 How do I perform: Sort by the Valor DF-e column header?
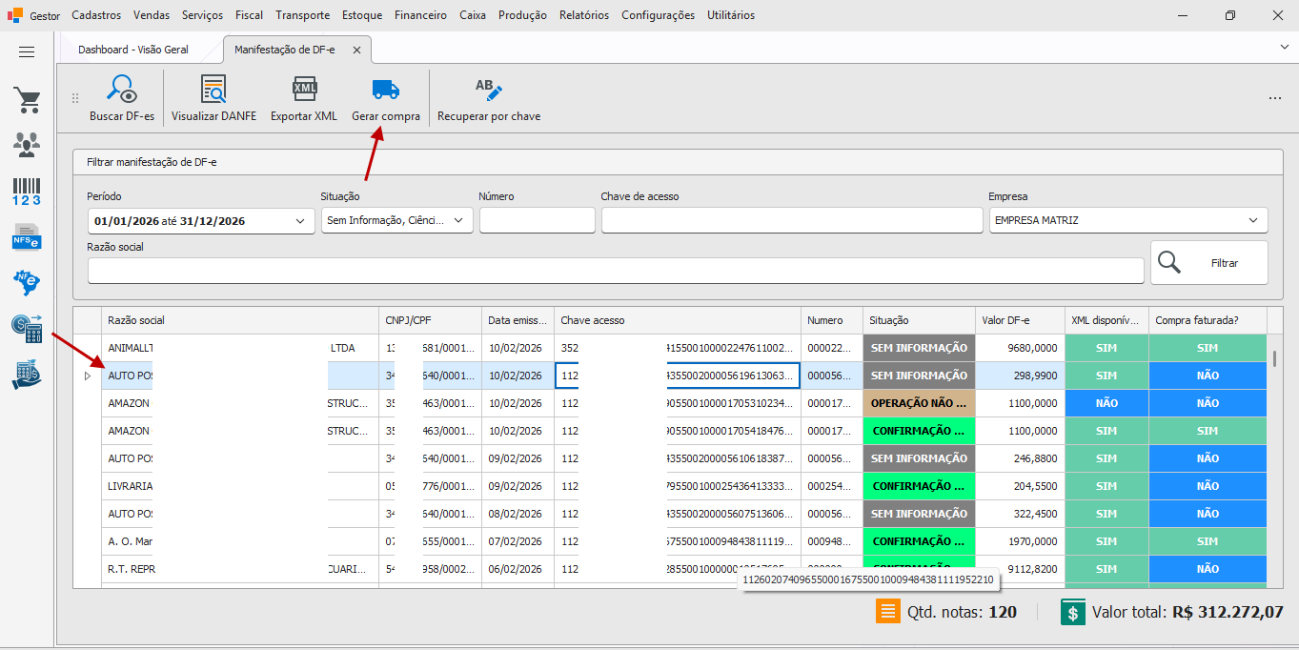coord(1019,320)
